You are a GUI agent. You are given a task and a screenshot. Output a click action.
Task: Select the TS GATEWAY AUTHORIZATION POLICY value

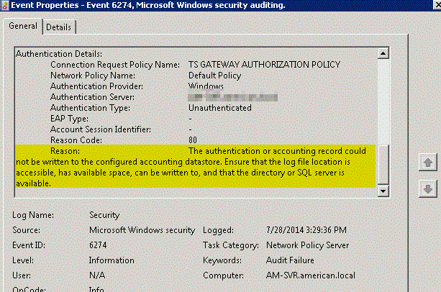pos(264,65)
